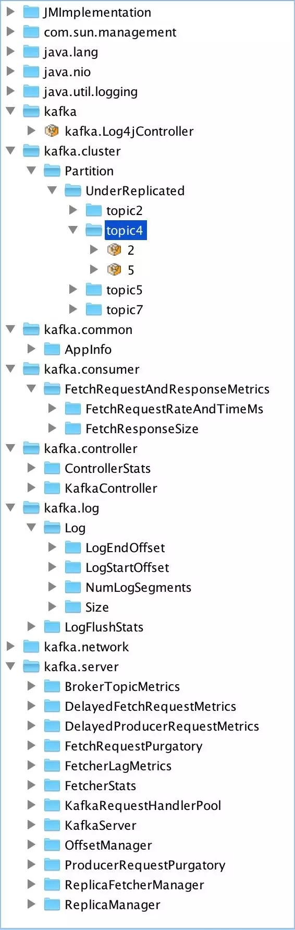Click the MBean icon for partition 5
This screenshot has width=295, height=930.
114,270
